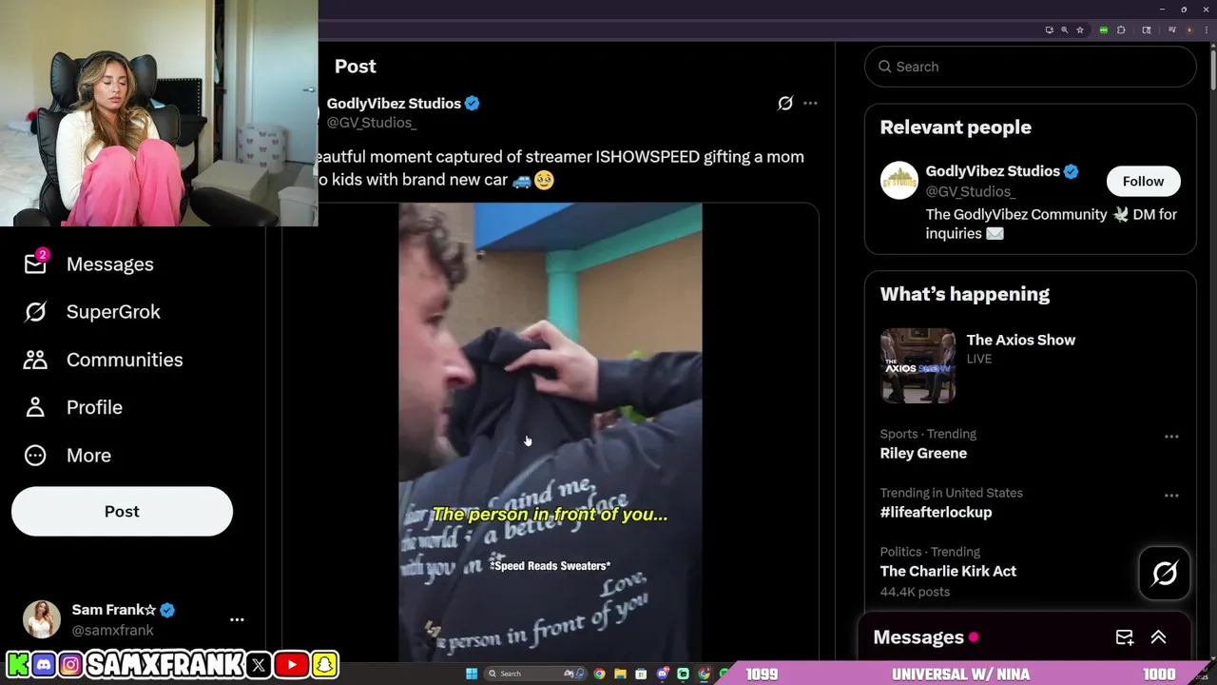Open the #lifeafterlockup trend

(x=936, y=512)
